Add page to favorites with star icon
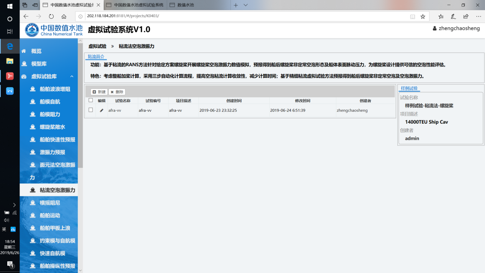The width and height of the screenshot is (485, 273). click(x=423, y=16)
